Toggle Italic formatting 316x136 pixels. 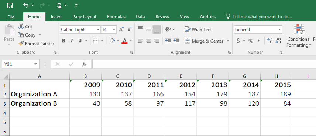pyautogui.click(x=72, y=41)
